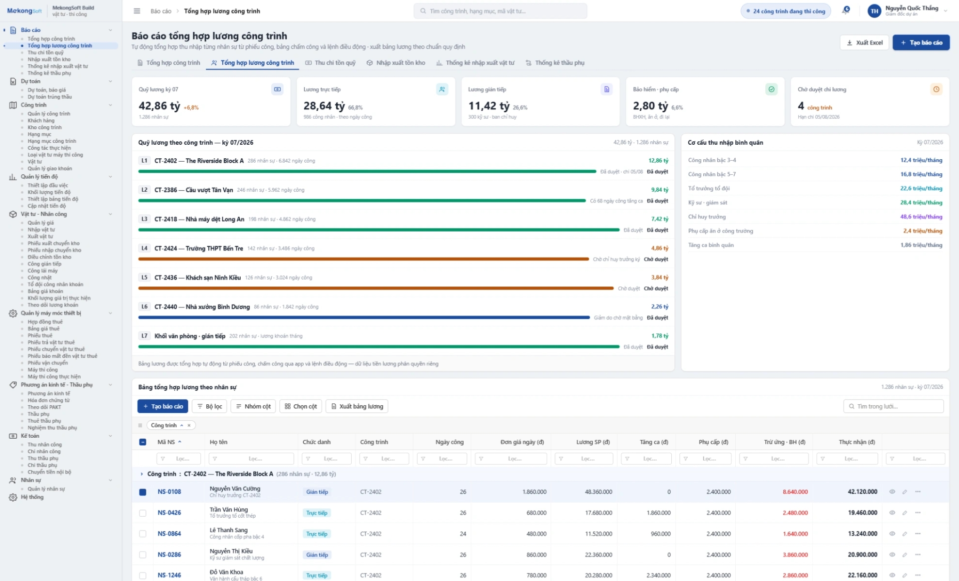
Task: Click the Xuất bảng lương button
Action: pyautogui.click(x=357, y=407)
